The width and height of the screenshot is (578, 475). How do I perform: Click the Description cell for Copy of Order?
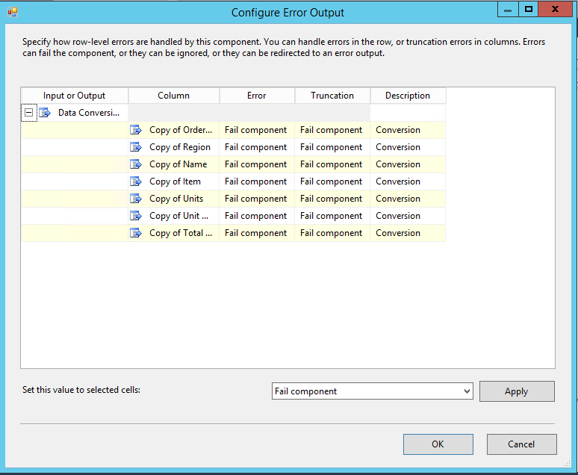coord(407,130)
